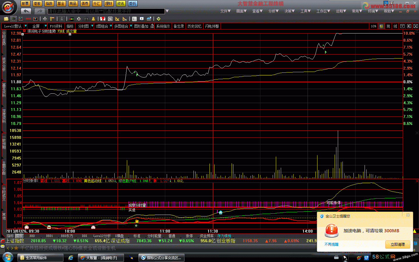The image size is (419, 262).
Task: Click the binoculars search icon
Action: pos(86,19)
